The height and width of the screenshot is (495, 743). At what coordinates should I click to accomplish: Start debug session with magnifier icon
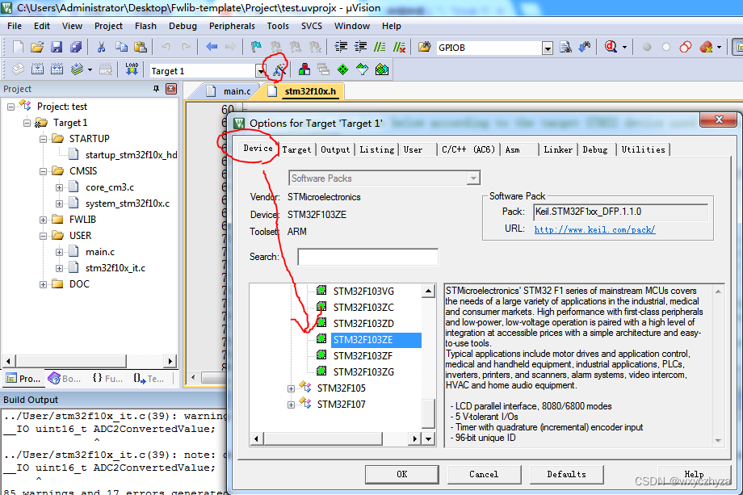click(611, 47)
